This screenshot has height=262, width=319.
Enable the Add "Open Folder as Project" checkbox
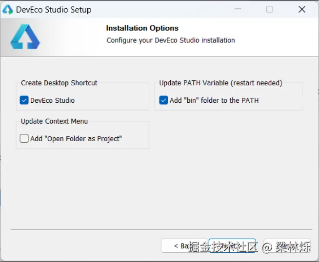(24, 139)
